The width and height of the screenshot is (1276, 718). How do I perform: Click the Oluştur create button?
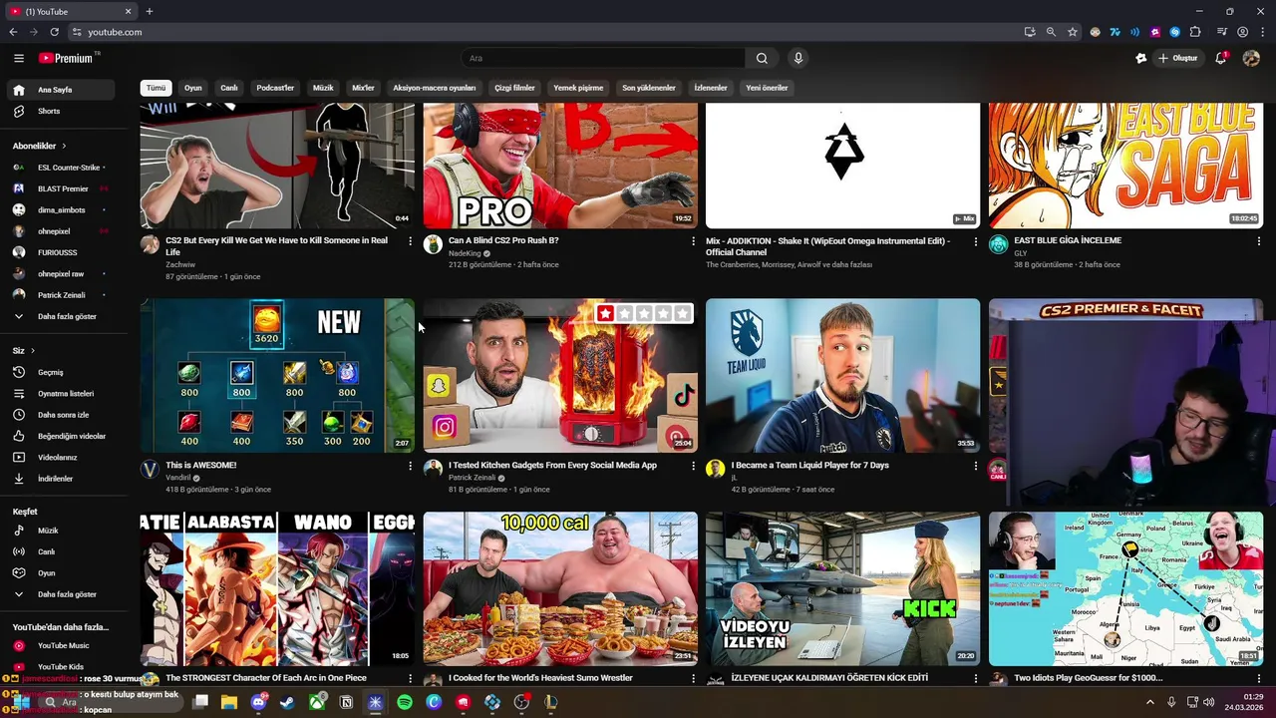[1177, 58]
